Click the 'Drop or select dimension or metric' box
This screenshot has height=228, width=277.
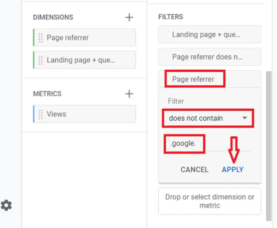tap(209, 201)
